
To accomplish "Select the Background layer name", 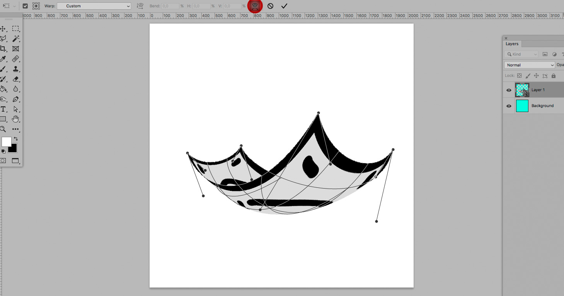I will 542,105.
